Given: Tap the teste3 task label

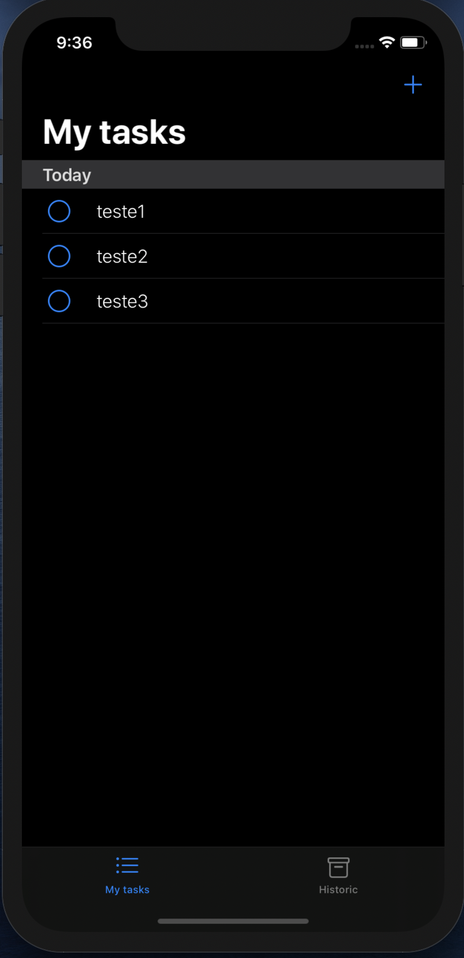Looking at the screenshot, I should (x=122, y=301).
